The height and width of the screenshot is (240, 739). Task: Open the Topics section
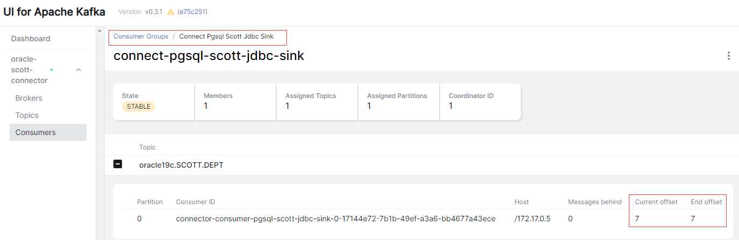(27, 115)
